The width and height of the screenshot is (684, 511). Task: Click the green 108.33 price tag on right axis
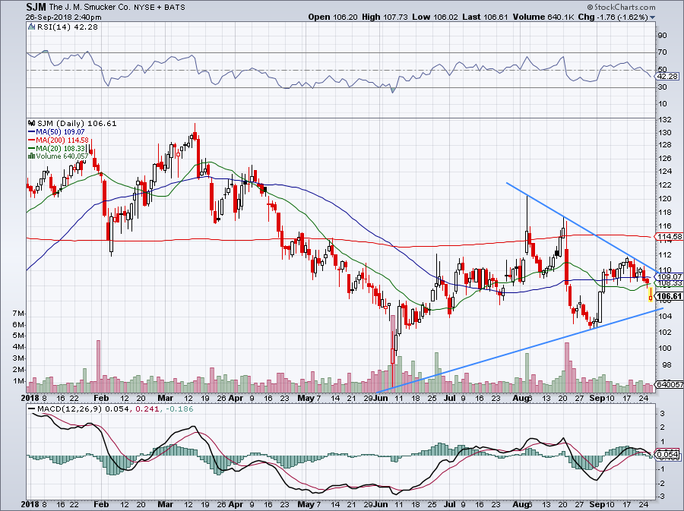click(x=670, y=283)
